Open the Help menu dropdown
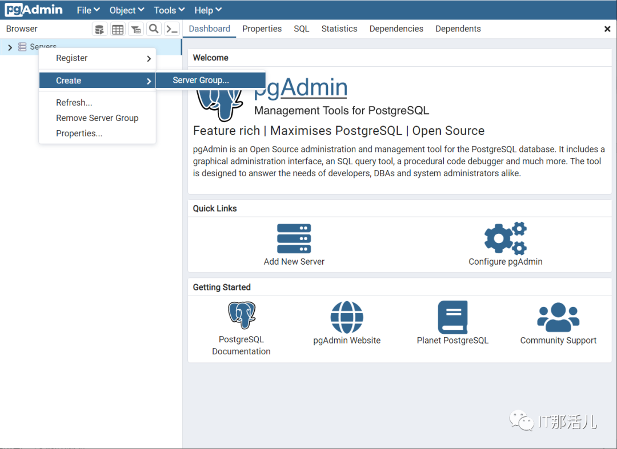 click(x=208, y=10)
